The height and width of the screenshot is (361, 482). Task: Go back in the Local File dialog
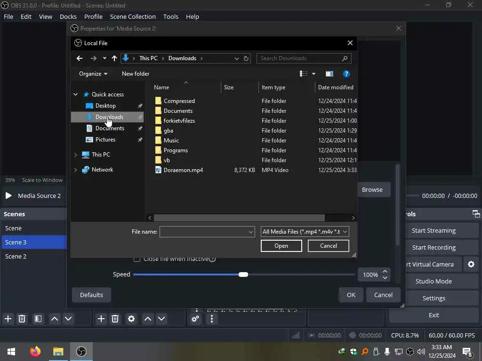point(79,58)
